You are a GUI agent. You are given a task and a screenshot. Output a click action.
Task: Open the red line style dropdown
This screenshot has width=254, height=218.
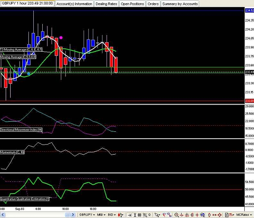[x=232, y=215]
